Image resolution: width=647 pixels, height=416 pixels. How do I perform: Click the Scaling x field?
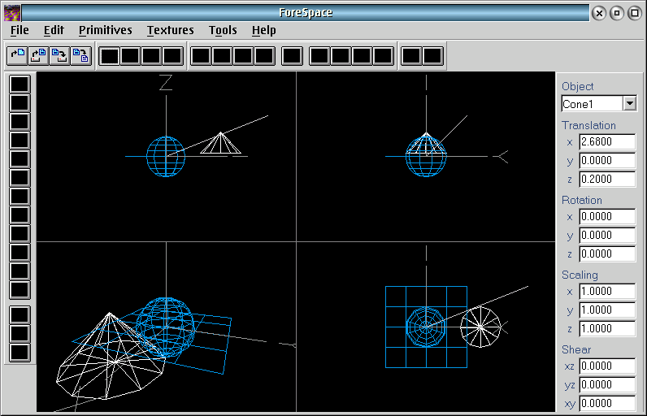(x=607, y=292)
